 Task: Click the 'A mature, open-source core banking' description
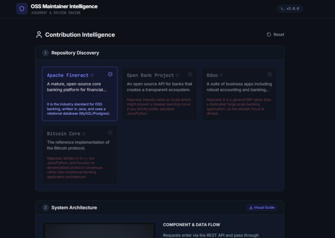(76, 87)
